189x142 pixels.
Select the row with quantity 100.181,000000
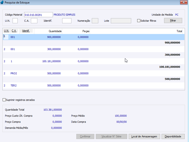point(94,61)
